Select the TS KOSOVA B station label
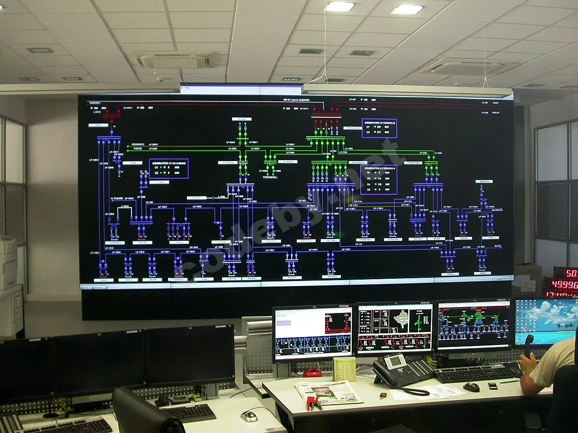 (353, 128)
